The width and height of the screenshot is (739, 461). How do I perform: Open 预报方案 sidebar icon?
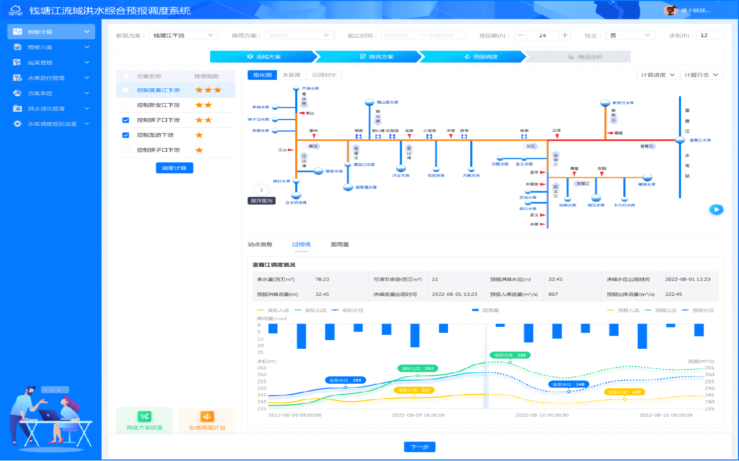(17, 47)
